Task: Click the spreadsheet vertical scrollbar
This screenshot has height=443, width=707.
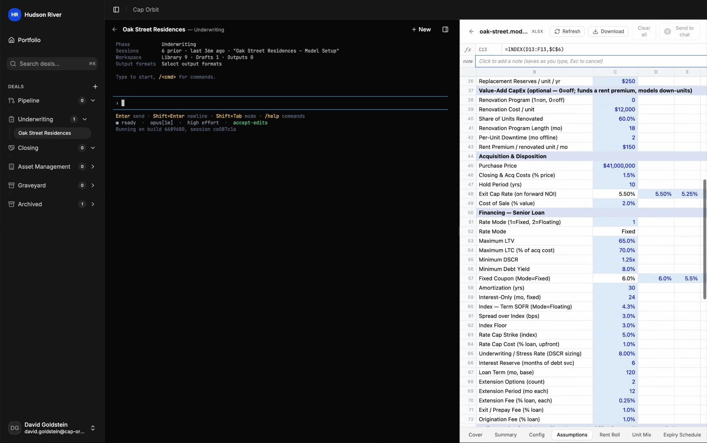Action: (704, 239)
